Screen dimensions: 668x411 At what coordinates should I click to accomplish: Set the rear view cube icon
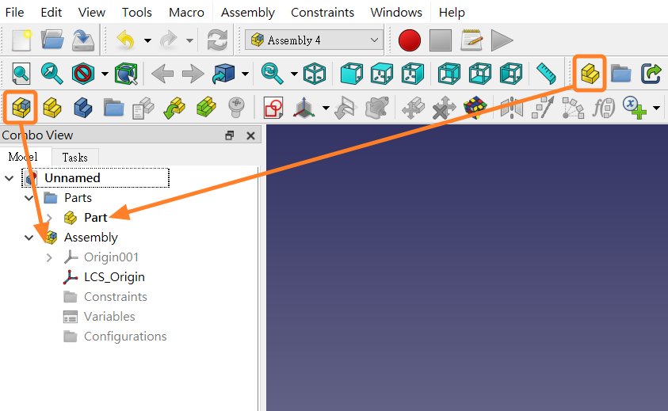point(449,74)
